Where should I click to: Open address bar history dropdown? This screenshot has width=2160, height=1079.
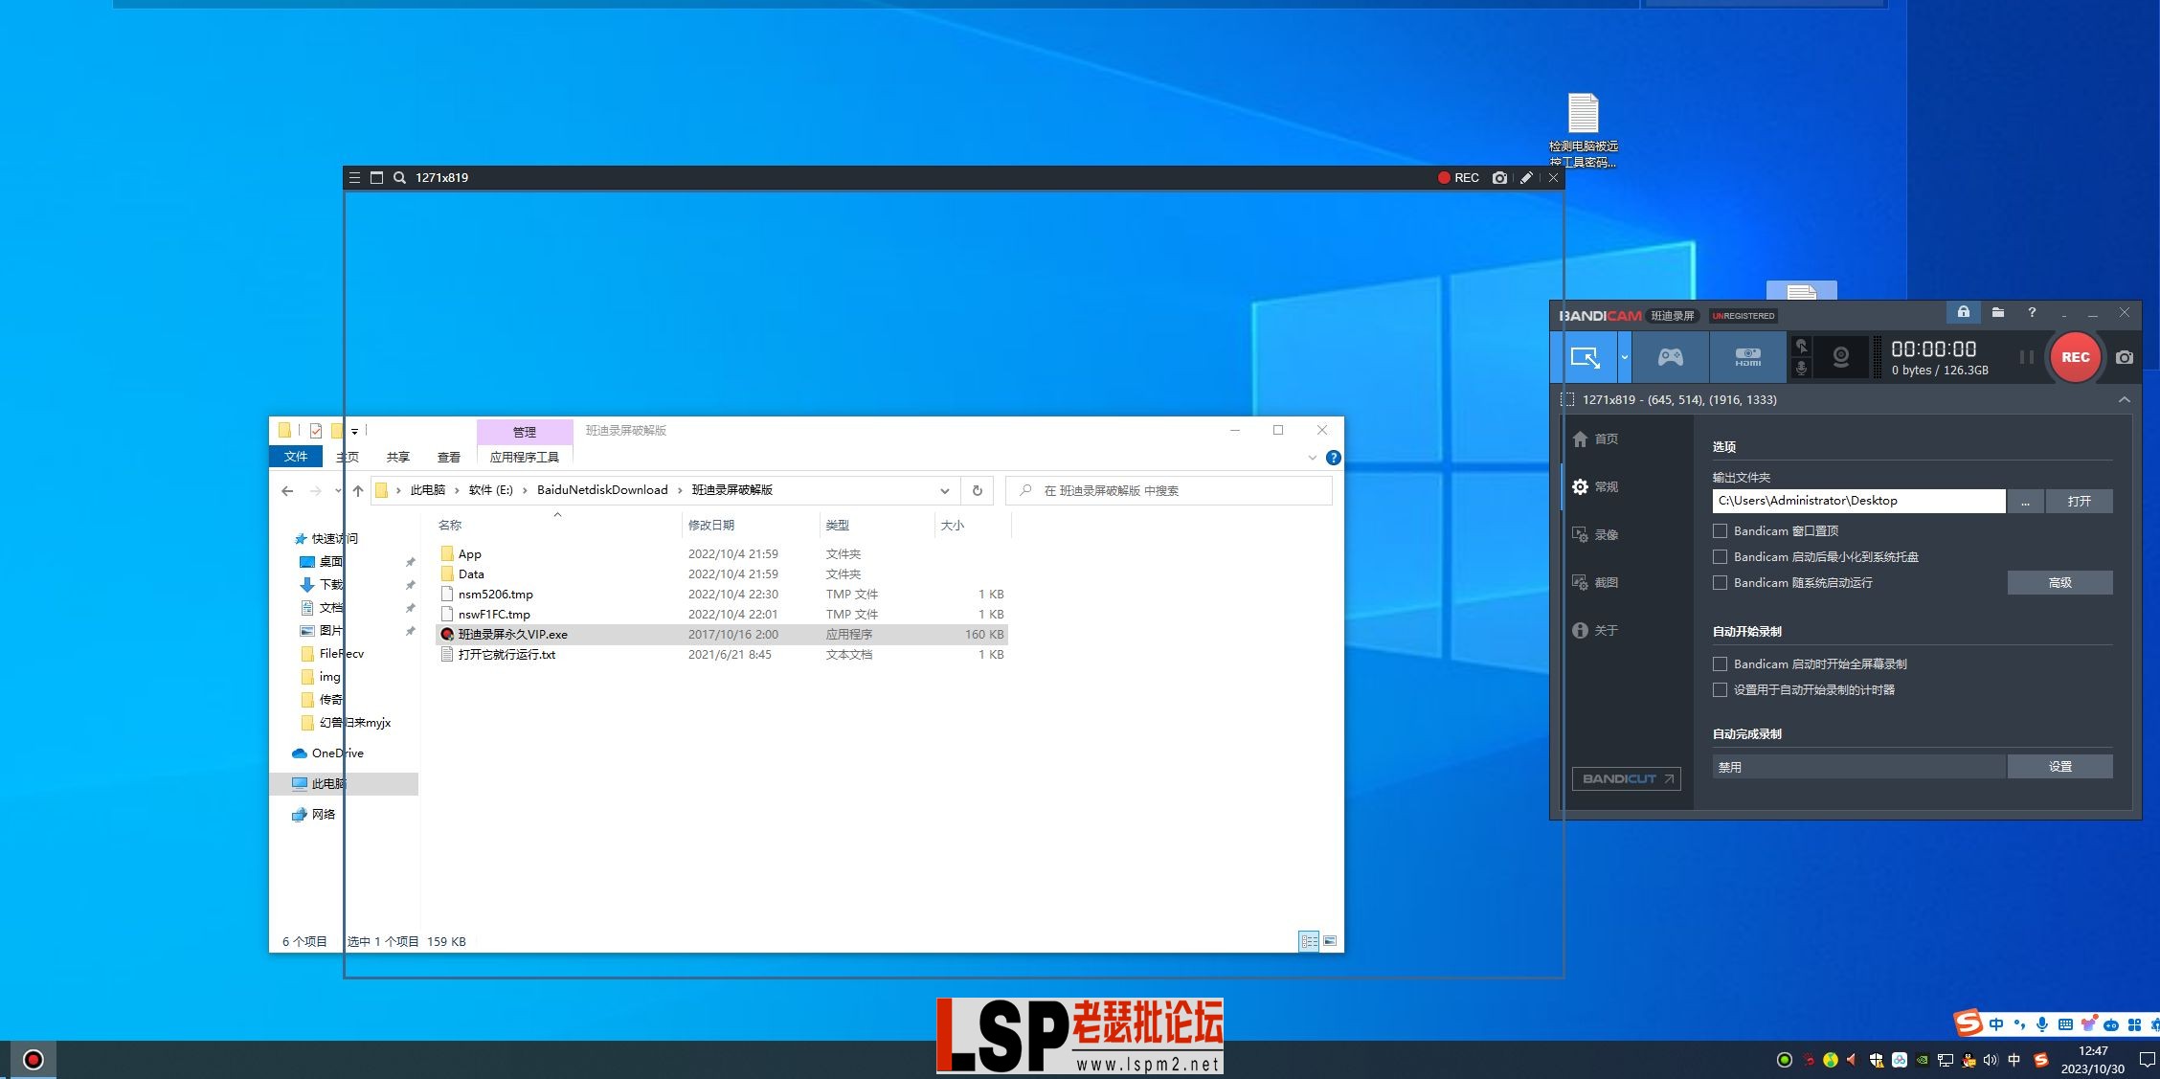click(944, 490)
